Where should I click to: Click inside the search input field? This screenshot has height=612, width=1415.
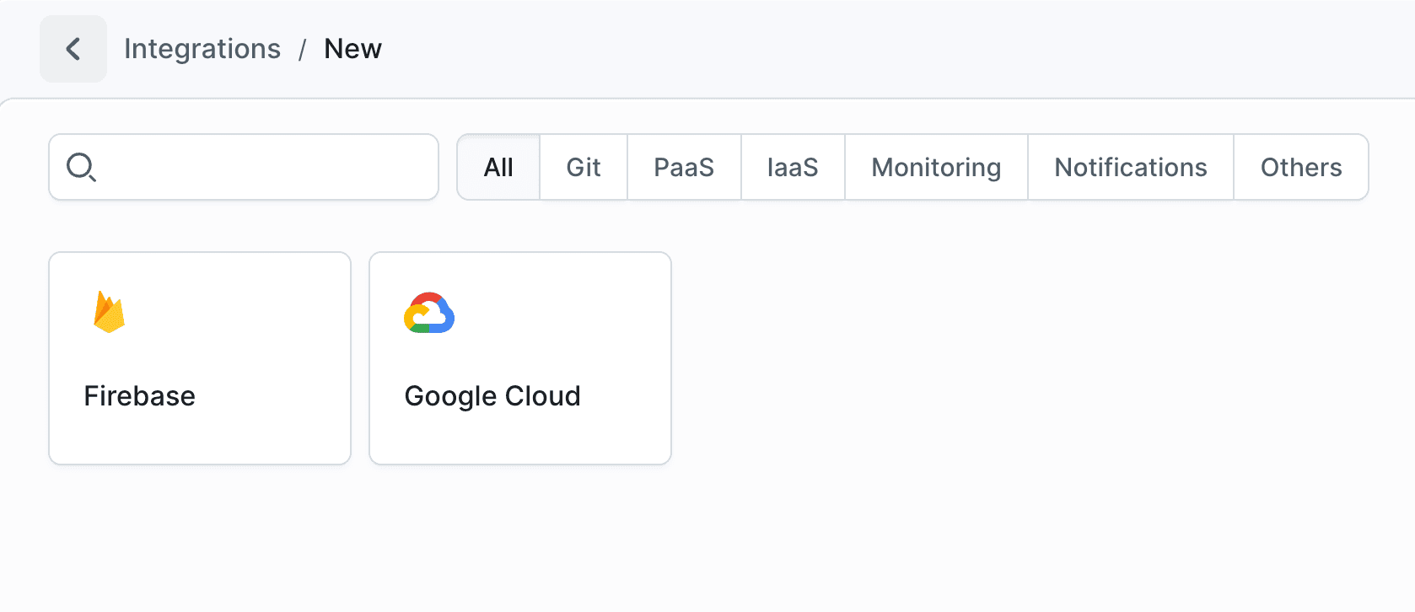tap(253, 167)
